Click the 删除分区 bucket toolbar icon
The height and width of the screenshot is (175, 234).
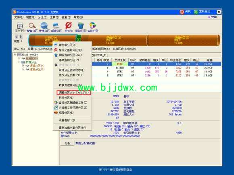pyautogui.click(x=81, y=26)
